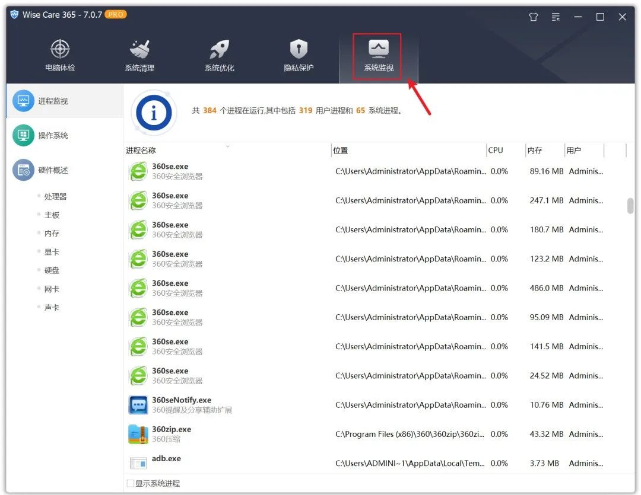641x495 pixels.
Task: Select the 360se.exe process using 89.16 MB
Action: (375, 171)
